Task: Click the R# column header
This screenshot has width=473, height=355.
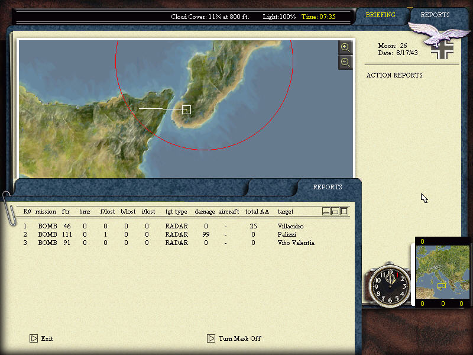Action: (x=27, y=211)
